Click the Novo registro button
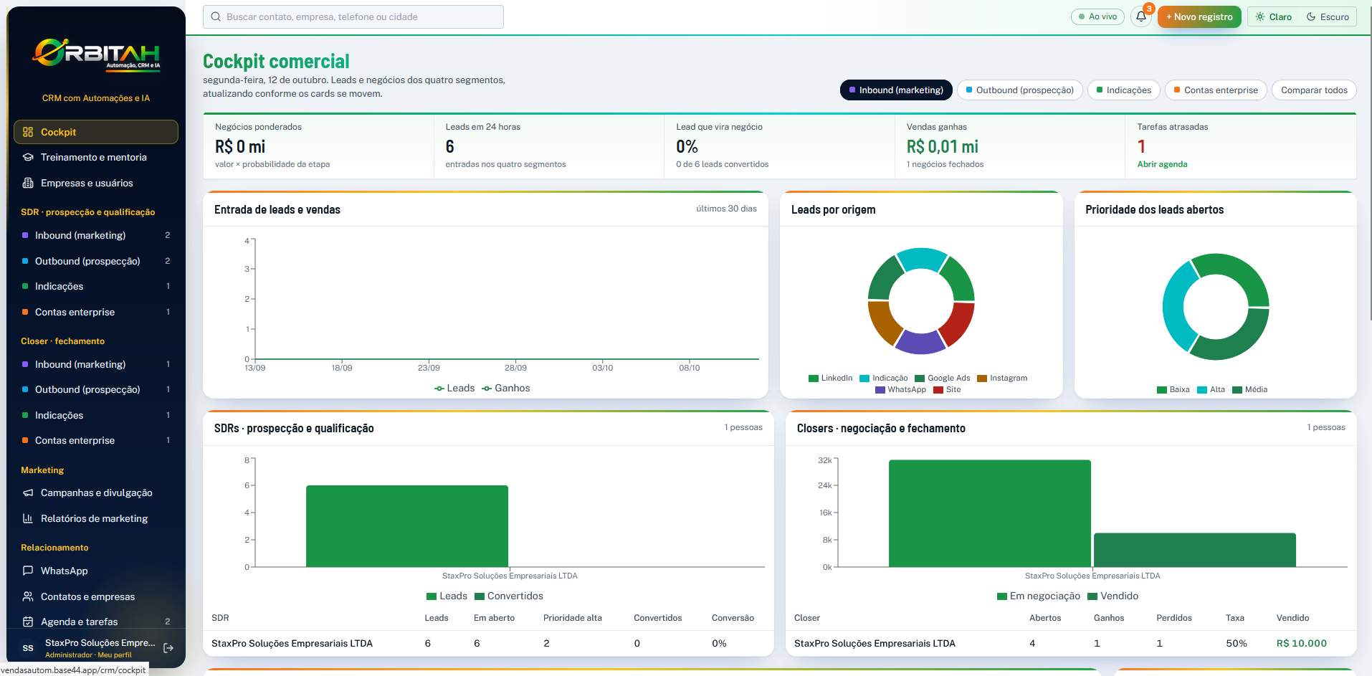This screenshot has width=1372, height=676. click(x=1199, y=16)
